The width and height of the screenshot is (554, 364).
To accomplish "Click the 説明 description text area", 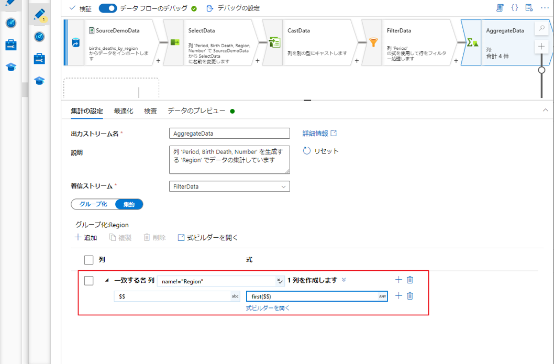I will coord(230,160).
